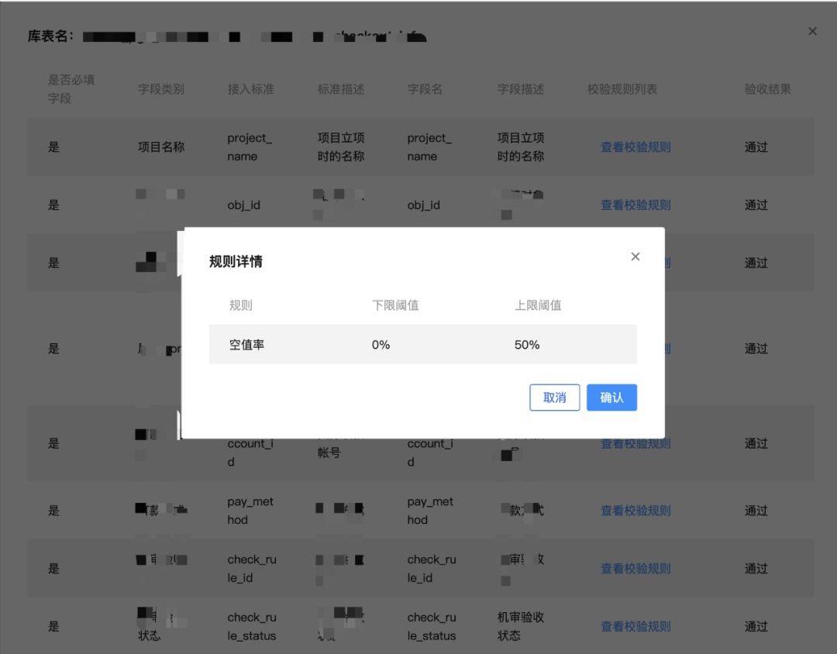The height and width of the screenshot is (654, 837).
Task: Click check_rule_status in the 接入标准 column
Action: tap(252, 626)
